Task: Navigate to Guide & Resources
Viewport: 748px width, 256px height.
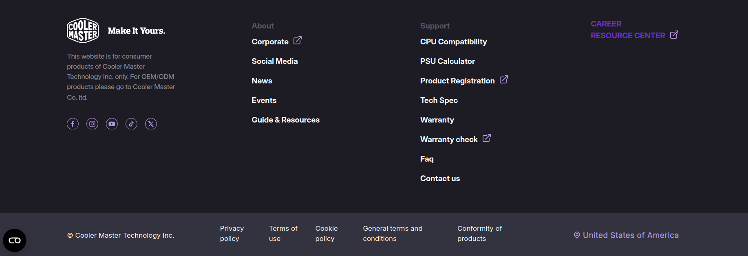Action: click(285, 120)
